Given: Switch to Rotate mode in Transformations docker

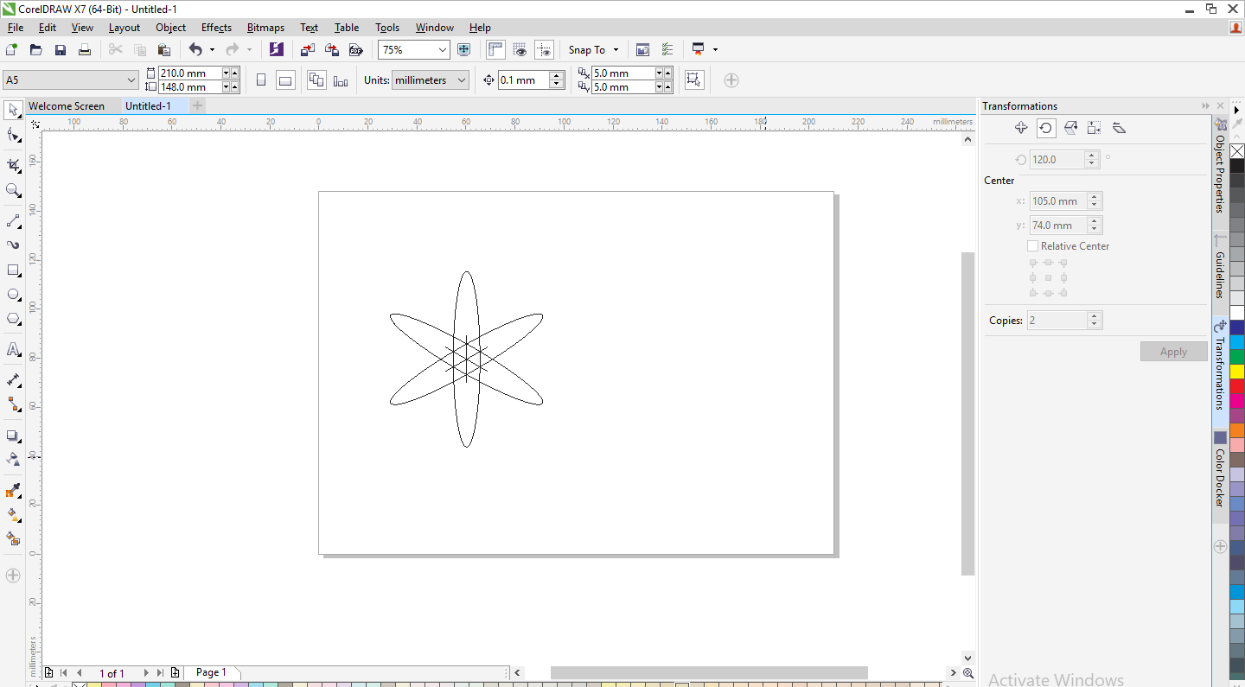Looking at the screenshot, I should (x=1046, y=128).
